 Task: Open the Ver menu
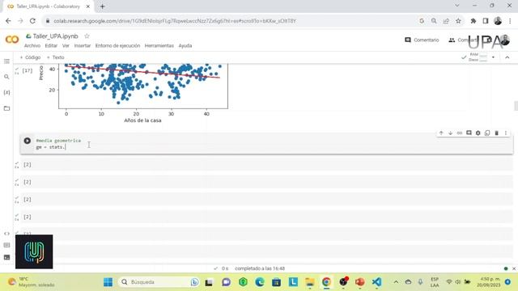pyautogui.click(x=66, y=45)
